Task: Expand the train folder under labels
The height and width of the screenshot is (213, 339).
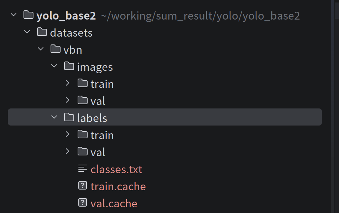Action: click(68, 134)
